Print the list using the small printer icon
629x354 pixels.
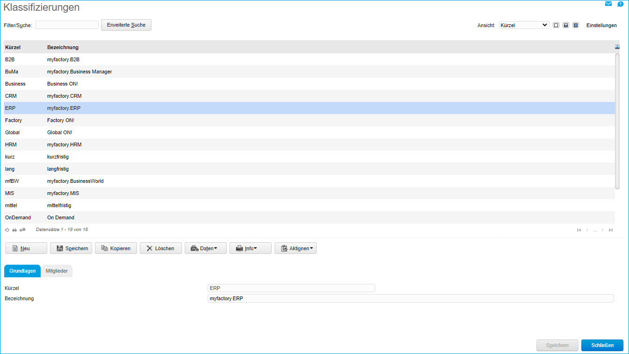click(x=14, y=230)
